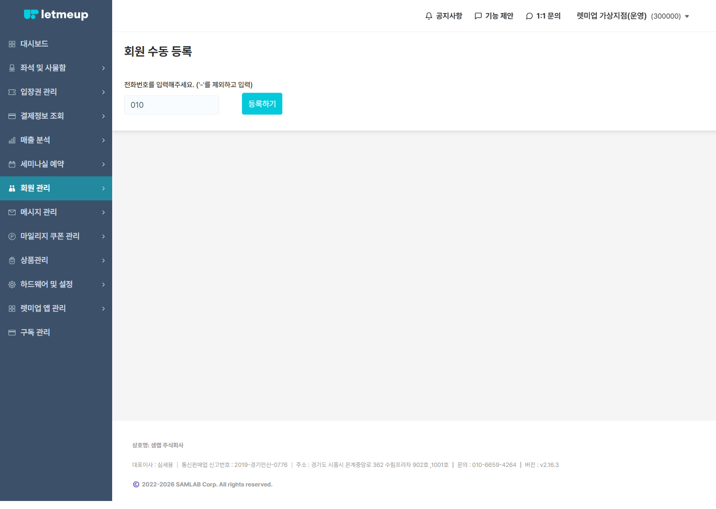Click the 등록하기 button
Screen dimensions: 716x509
262,104
